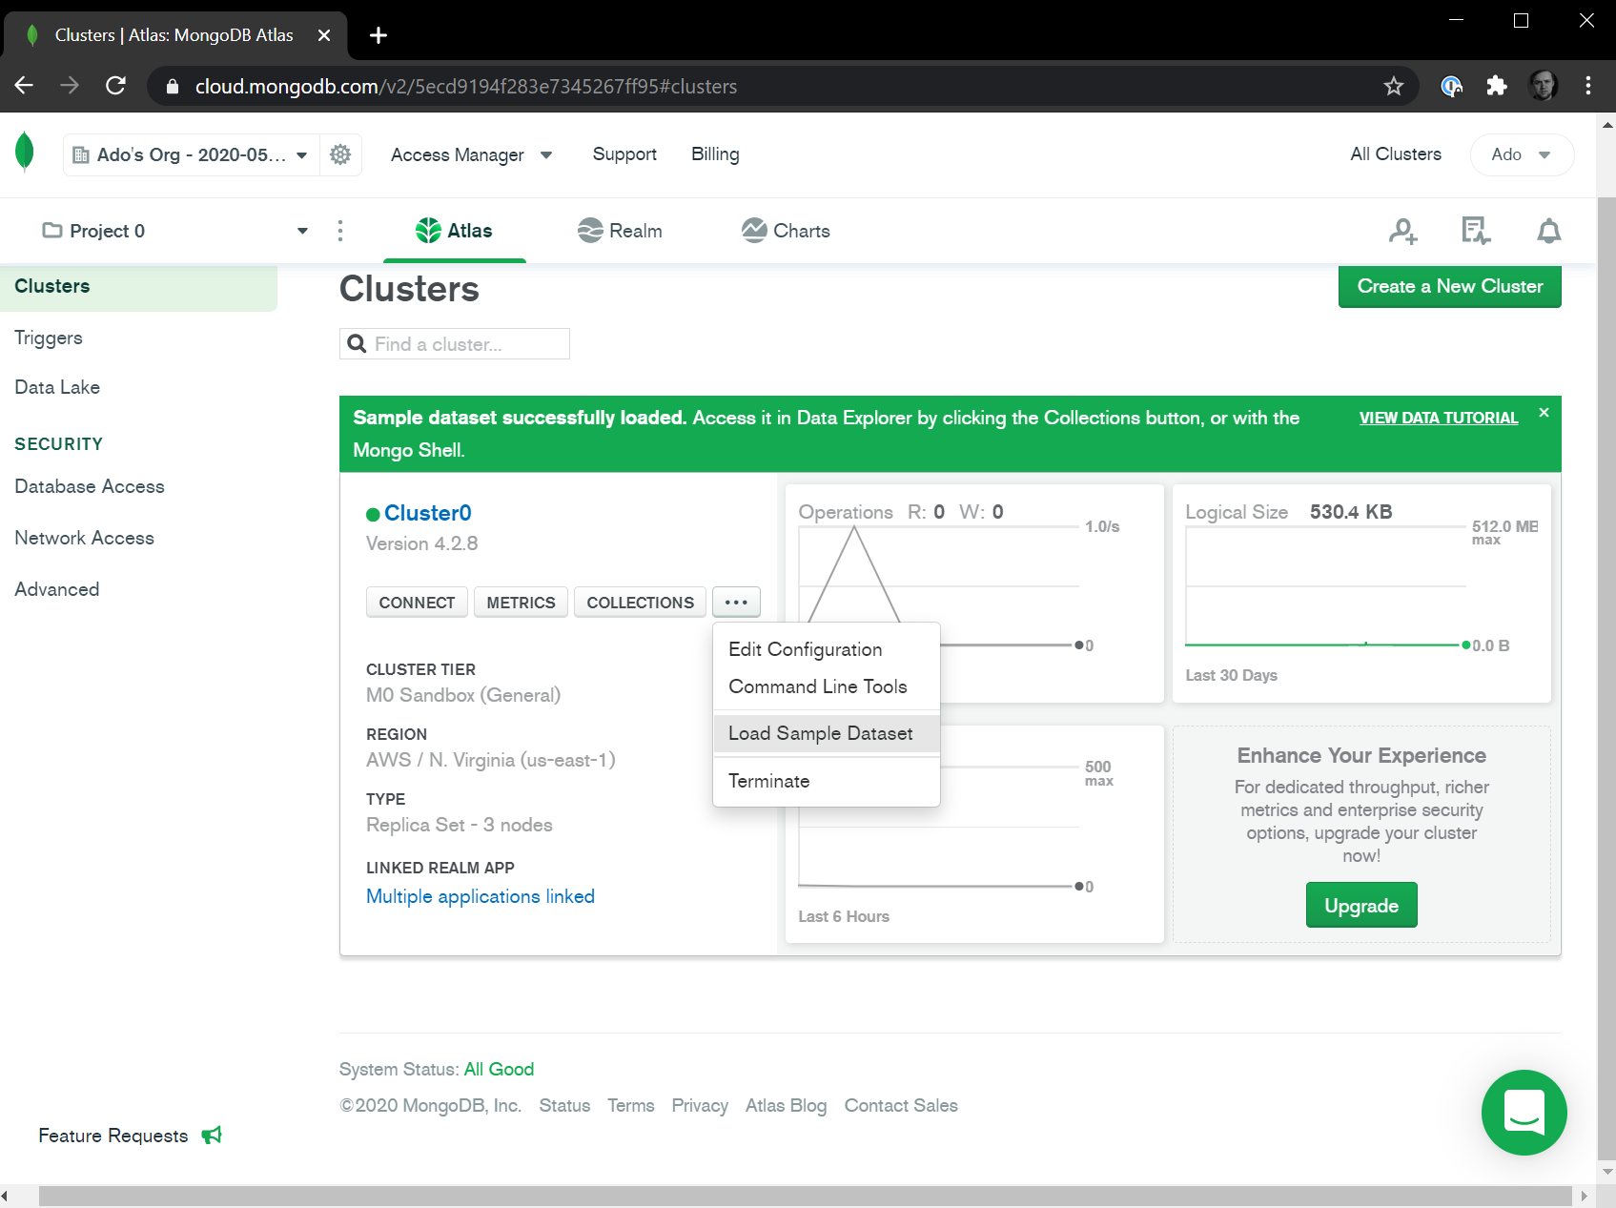Select Edit Configuration from the menu
The width and height of the screenshot is (1616, 1208).
pyautogui.click(x=826, y=649)
